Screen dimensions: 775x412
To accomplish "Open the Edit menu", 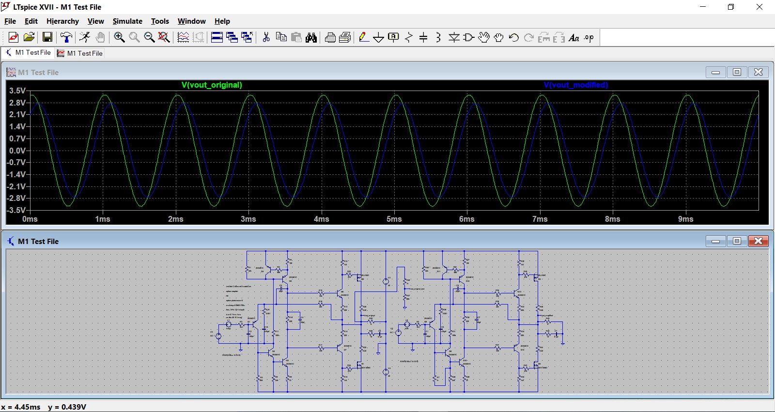I will click(31, 21).
